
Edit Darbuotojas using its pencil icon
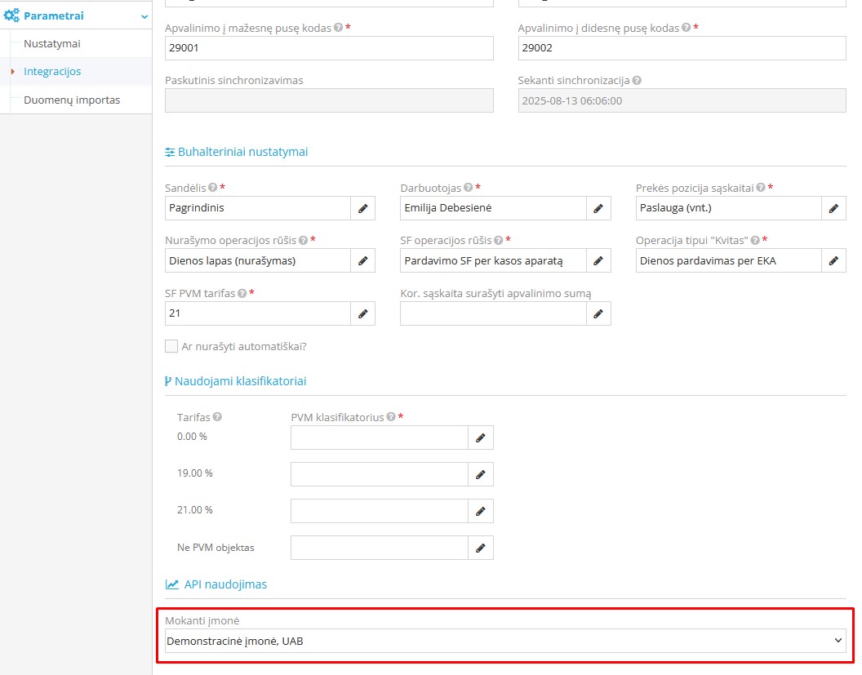(x=598, y=208)
